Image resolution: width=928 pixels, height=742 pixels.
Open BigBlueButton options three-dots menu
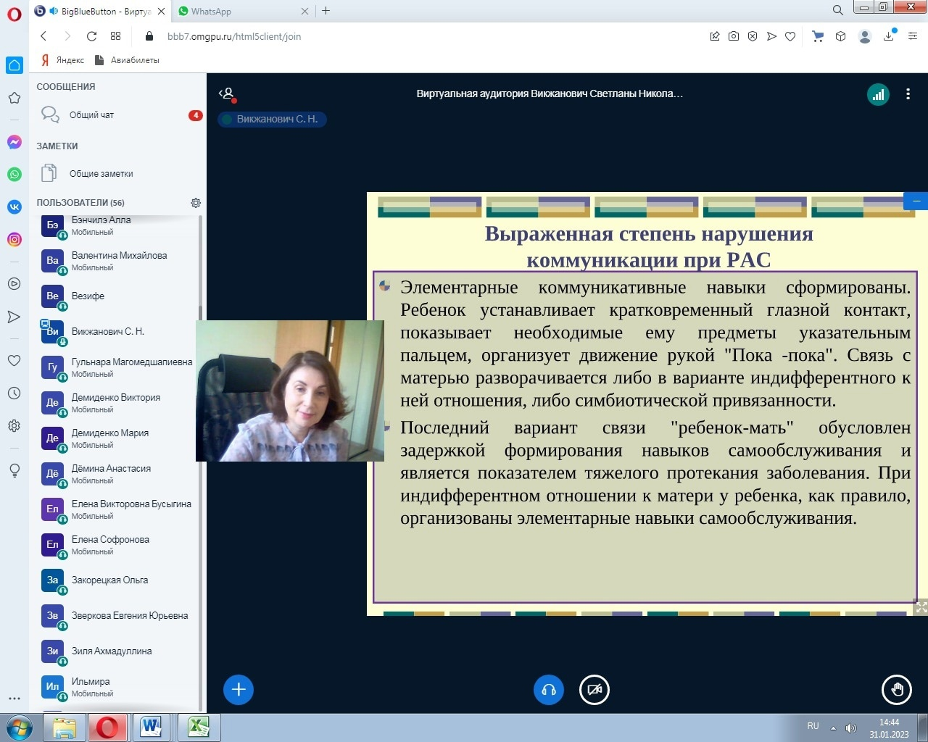point(908,94)
